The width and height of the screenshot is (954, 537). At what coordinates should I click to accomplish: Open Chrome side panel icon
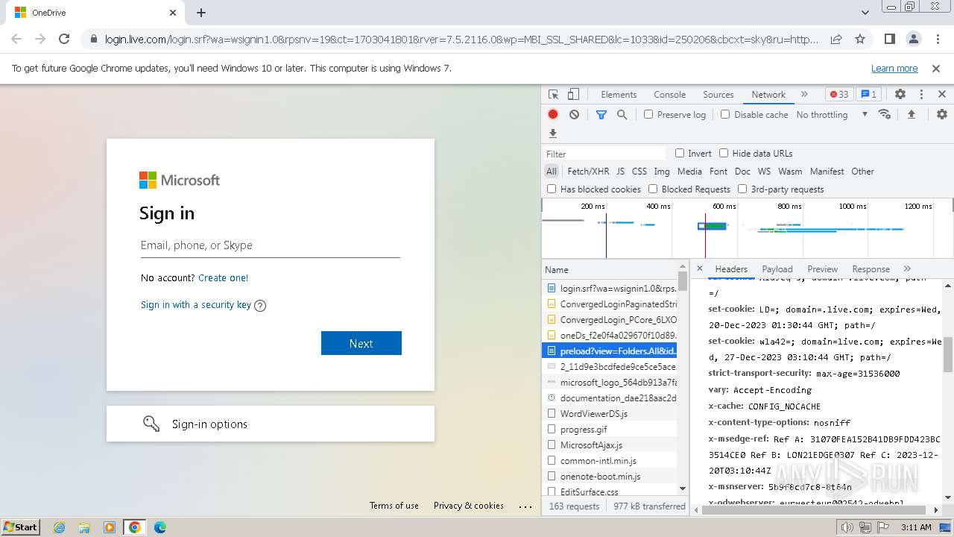889,39
